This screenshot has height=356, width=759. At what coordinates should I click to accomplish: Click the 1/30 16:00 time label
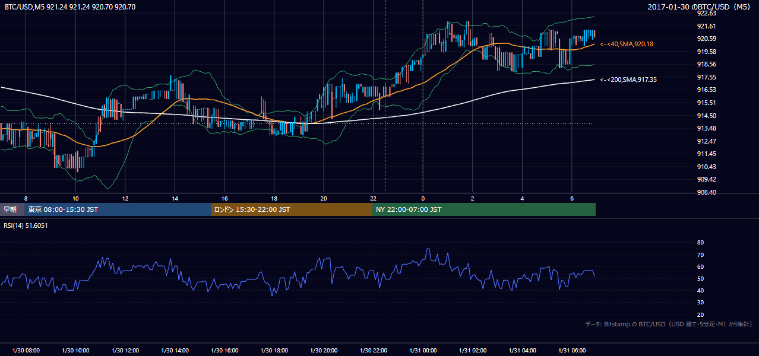pos(224,351)
